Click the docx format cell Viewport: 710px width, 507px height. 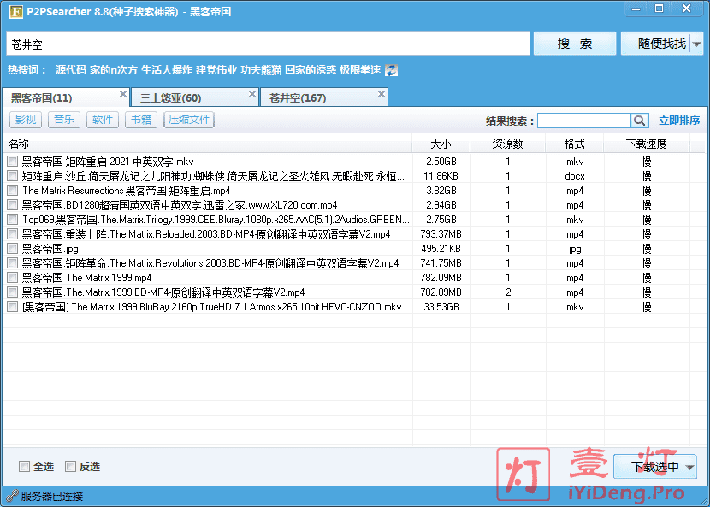[x=575, y=175]
